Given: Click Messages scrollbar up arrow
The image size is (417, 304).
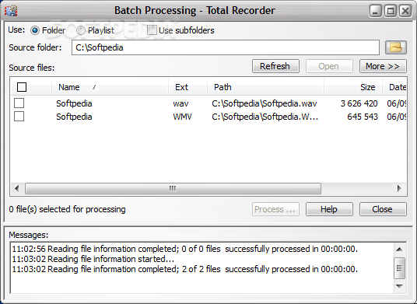Looking at the screenshot, I should [399, 250].
